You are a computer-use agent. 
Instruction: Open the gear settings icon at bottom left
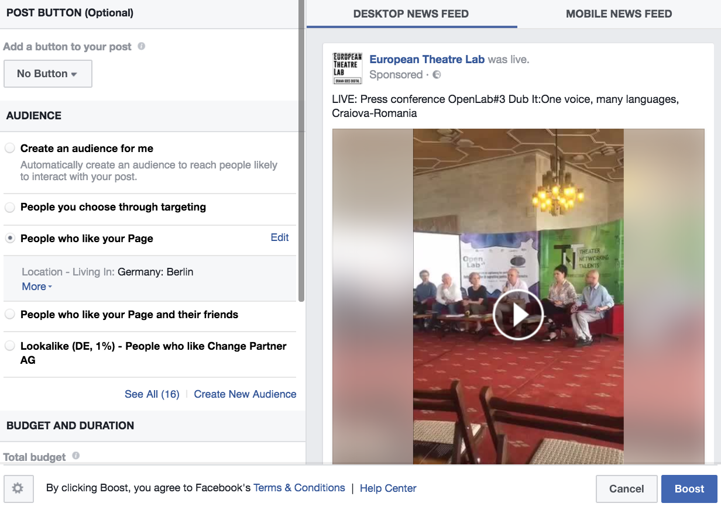click(18, 488)
